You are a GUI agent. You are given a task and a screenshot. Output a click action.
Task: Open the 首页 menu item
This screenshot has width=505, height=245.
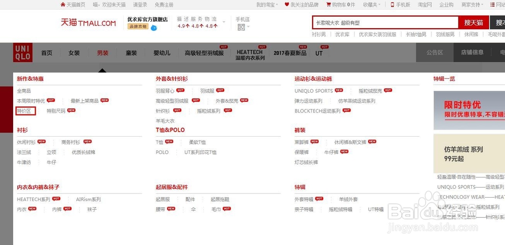(x=46, y=53)
